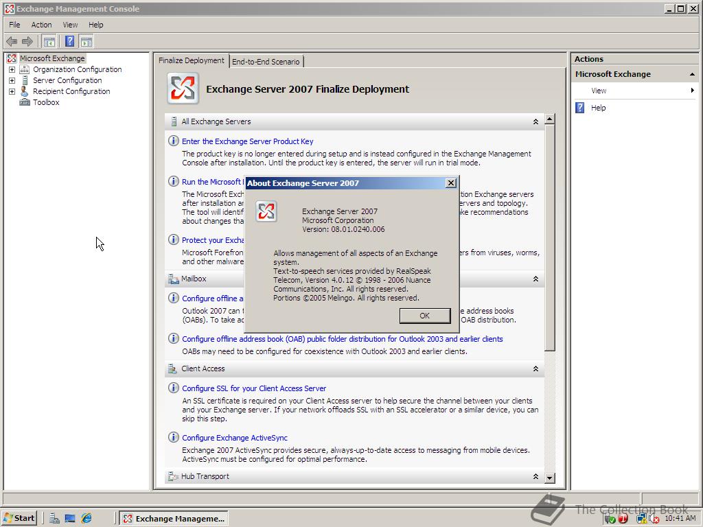The height and width of the screenshot is (527, 703).
Task: Click Show Desktop icon in Quick Launch
Action: (70, 519)
